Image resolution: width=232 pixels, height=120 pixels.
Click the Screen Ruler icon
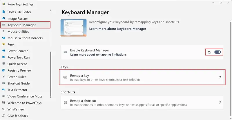click(x=4, y=77)
